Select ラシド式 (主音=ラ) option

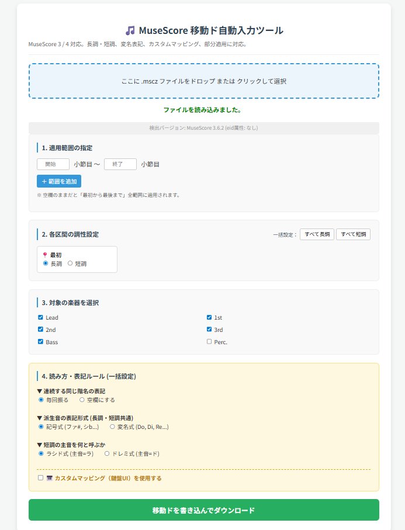click(x=41, y=453)
